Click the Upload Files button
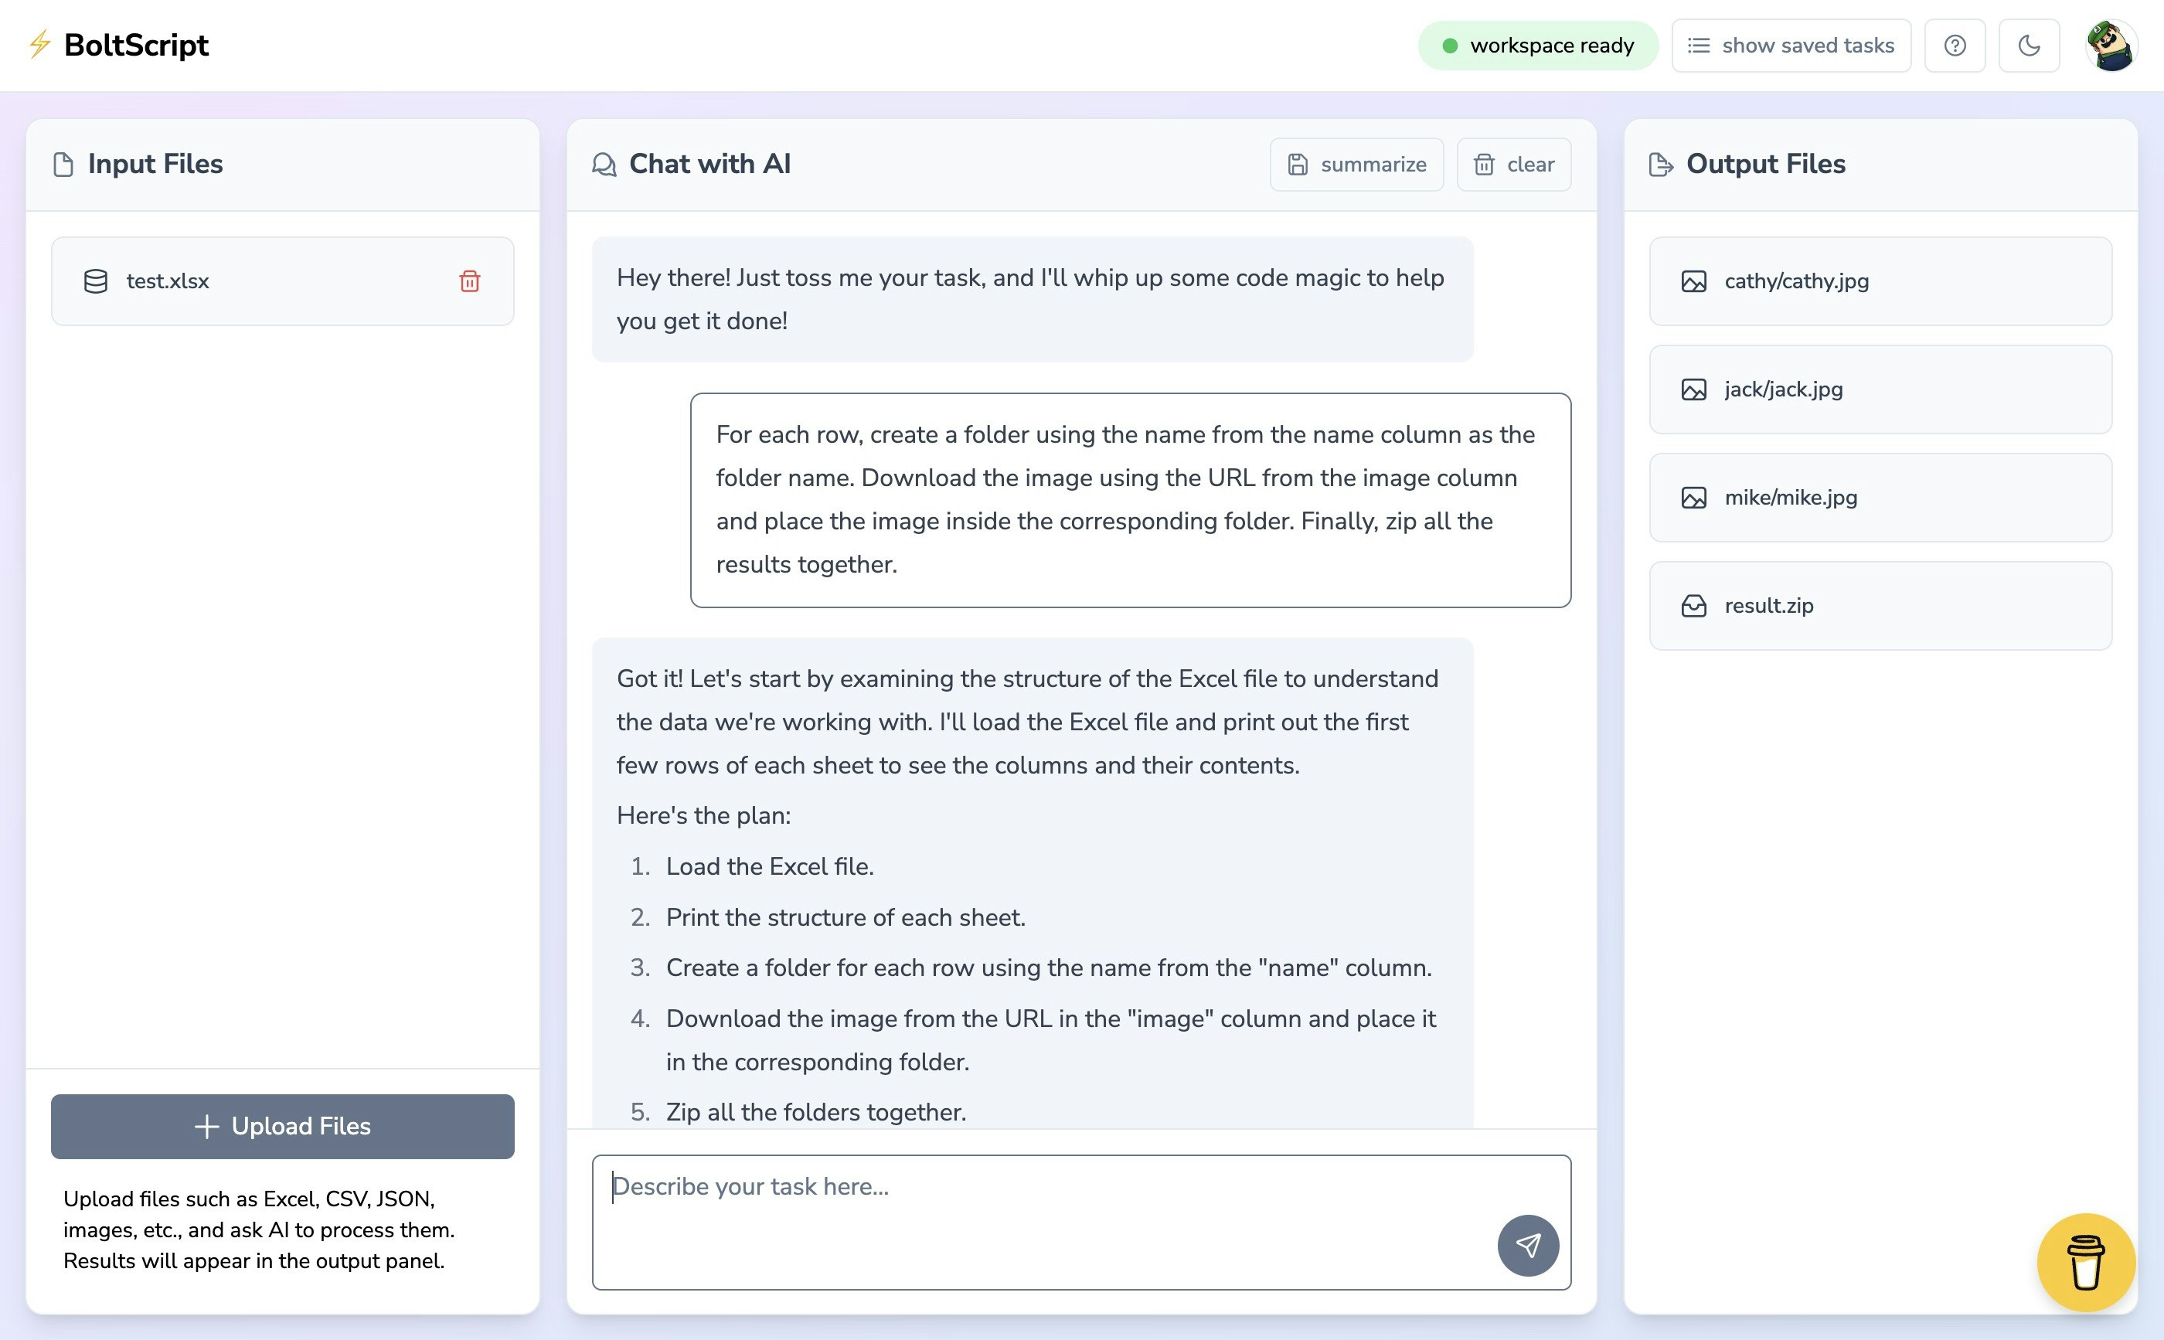 point(283,1125)
